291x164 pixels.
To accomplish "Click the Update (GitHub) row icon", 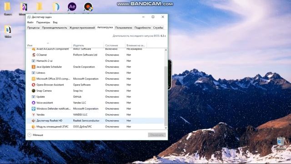I will click(x=33, y=97).
